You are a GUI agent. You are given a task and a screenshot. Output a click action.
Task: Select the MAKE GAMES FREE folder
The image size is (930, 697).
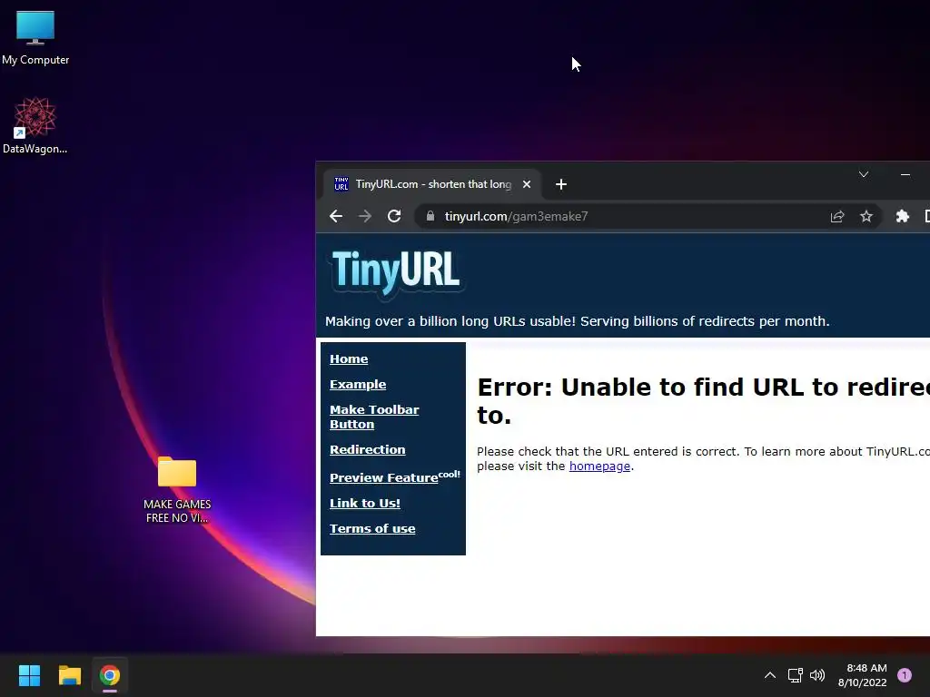[177, 489]
